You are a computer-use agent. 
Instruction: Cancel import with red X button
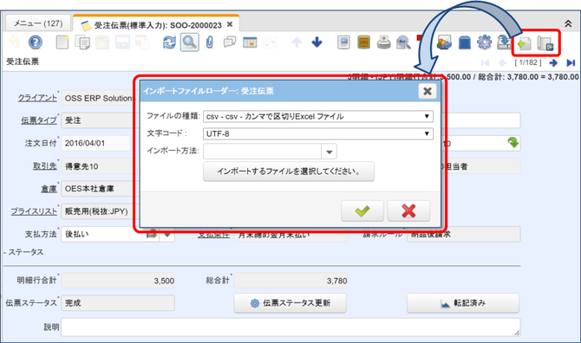408,210
